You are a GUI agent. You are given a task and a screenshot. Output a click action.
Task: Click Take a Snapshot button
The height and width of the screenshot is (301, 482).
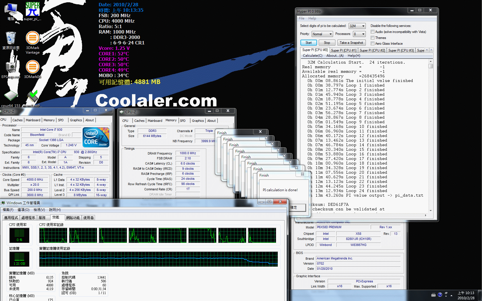351,43
